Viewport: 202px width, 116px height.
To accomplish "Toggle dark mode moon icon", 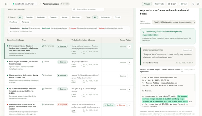I will [193, 4].
